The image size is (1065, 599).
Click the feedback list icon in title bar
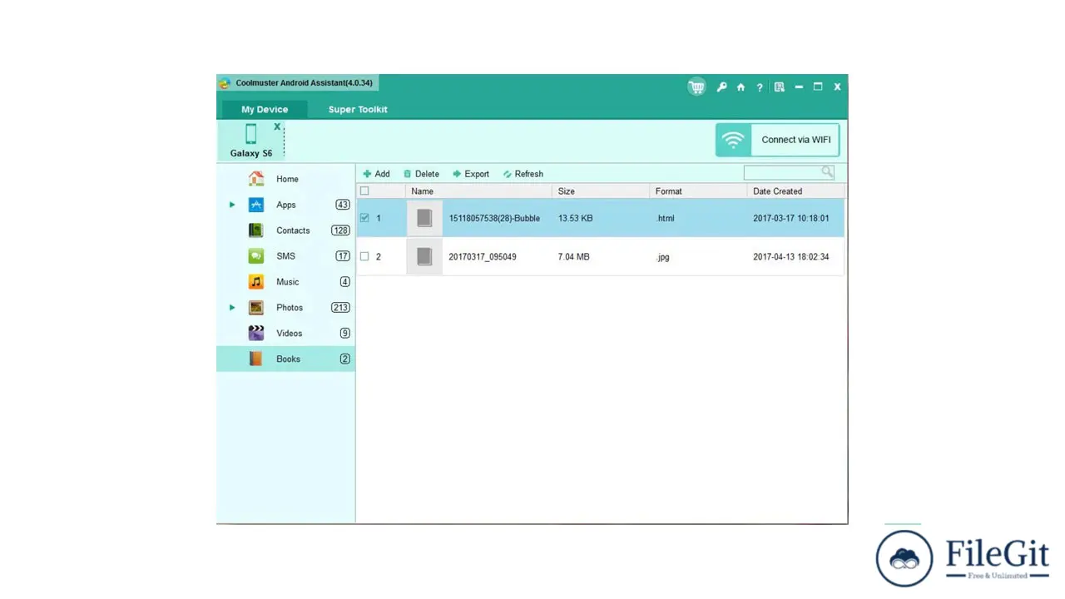coord(779,87)
